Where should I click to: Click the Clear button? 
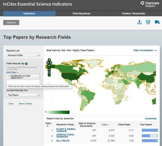[11, 103]
